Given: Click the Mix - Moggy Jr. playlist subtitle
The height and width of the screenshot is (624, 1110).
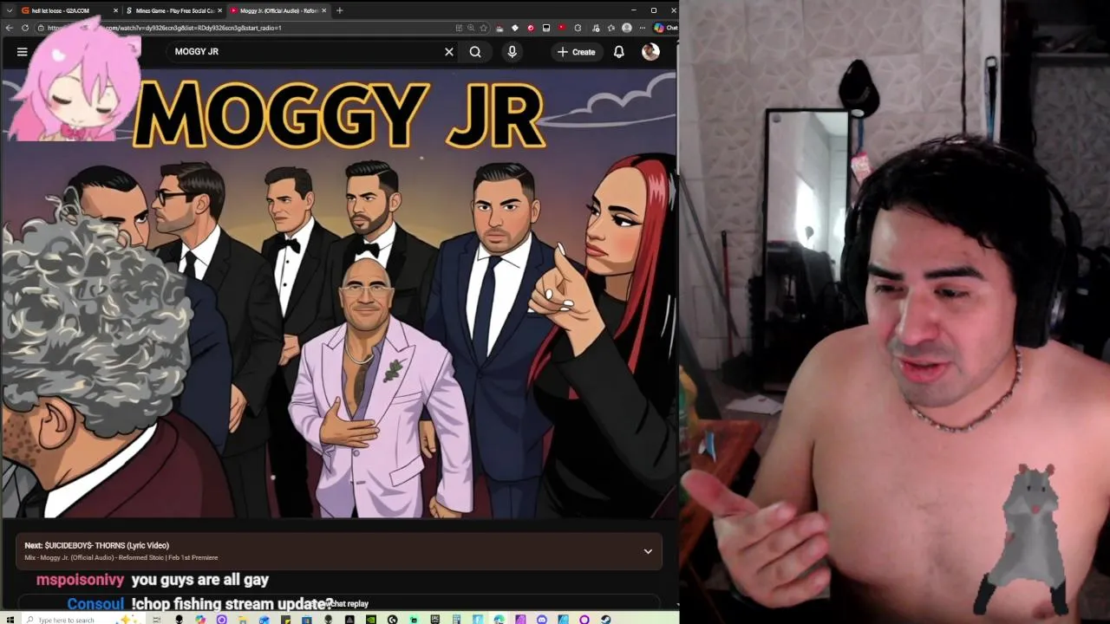Looking at the screenshot, I should click(121, 557).
